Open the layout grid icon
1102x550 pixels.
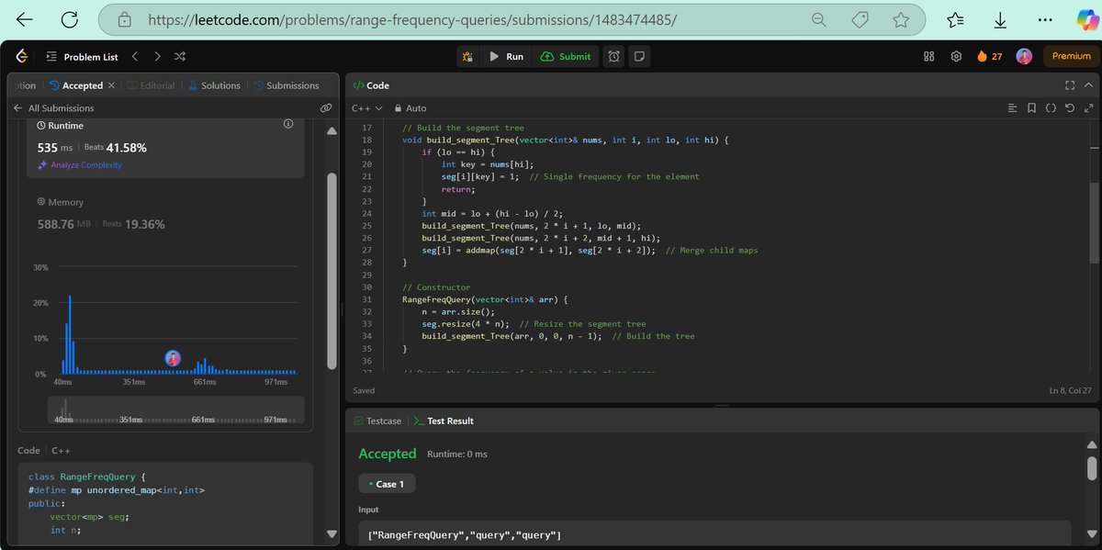[929, 56]
